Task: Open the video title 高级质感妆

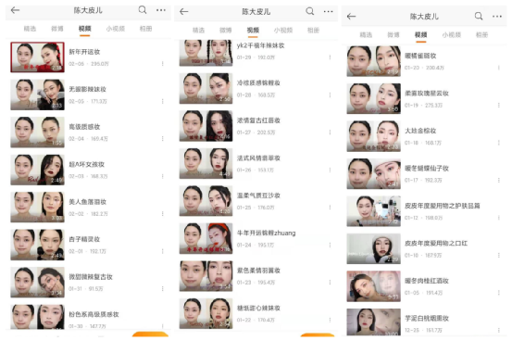Action: [x=84, y=127]
